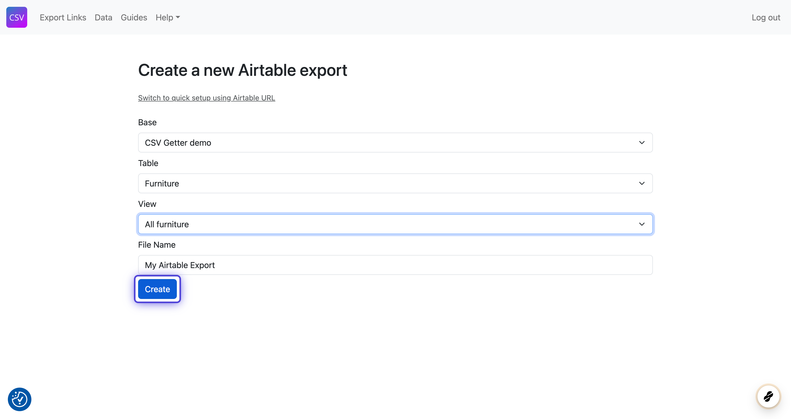Expand the Help menu
This screenshot has height=419, width=791.
click(x=165, y=18)
